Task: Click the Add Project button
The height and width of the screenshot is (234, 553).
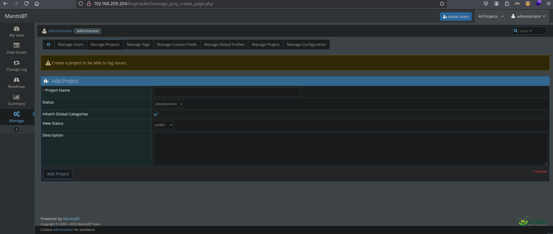Action: tap(58, 174)
